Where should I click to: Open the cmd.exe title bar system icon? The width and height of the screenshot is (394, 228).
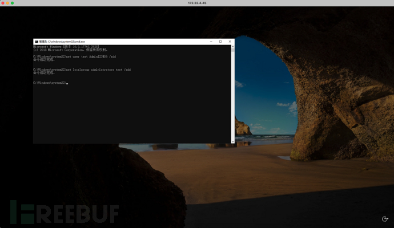(x=37, y=42)
